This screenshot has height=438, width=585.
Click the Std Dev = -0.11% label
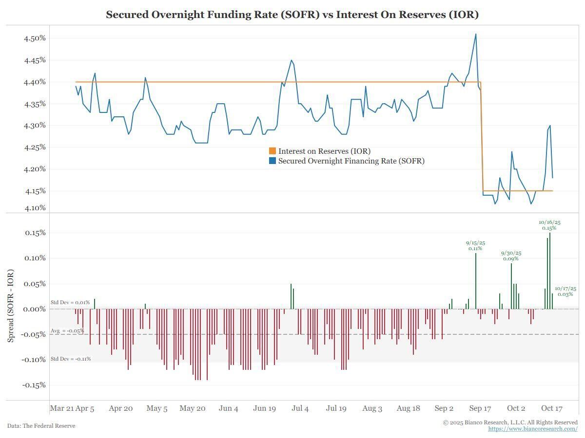tap(71, 359)
